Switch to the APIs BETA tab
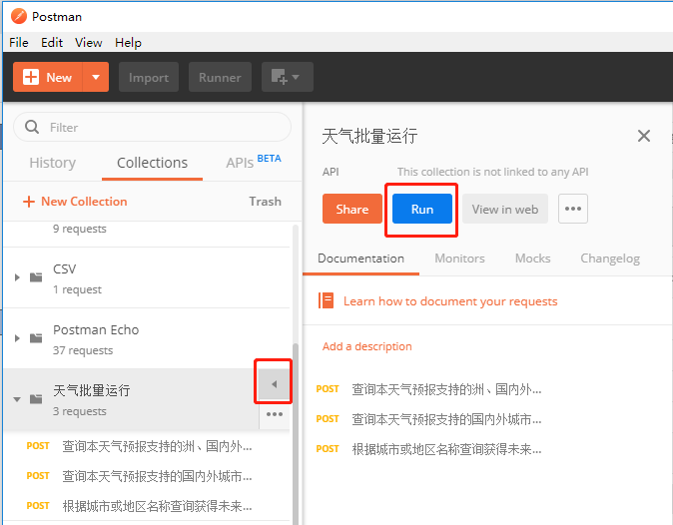673x525 pixels. (254, 162)
